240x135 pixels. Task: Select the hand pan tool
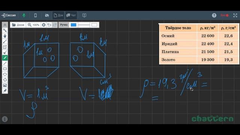tap(5, 36)
